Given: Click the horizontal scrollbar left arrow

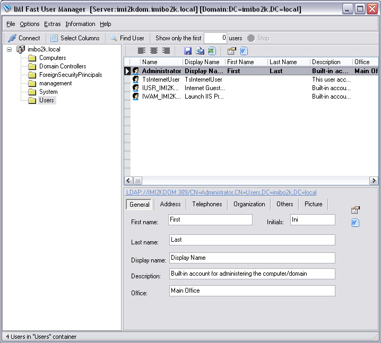Looking at the screenshot, I should pyautogui.click(x=128, y=181).
